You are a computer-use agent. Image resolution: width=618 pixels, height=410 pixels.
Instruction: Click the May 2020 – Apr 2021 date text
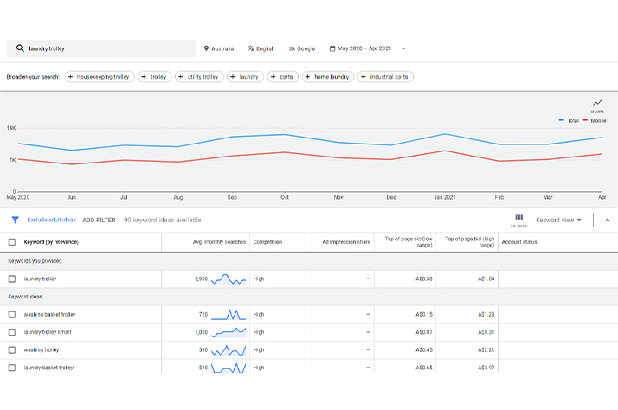coord(364,48)
